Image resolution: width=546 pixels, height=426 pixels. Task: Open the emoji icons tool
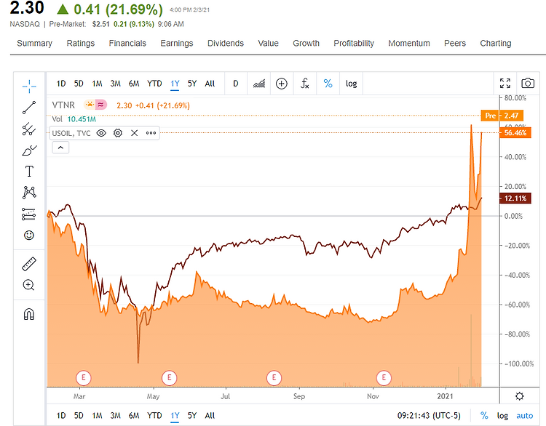29,236
